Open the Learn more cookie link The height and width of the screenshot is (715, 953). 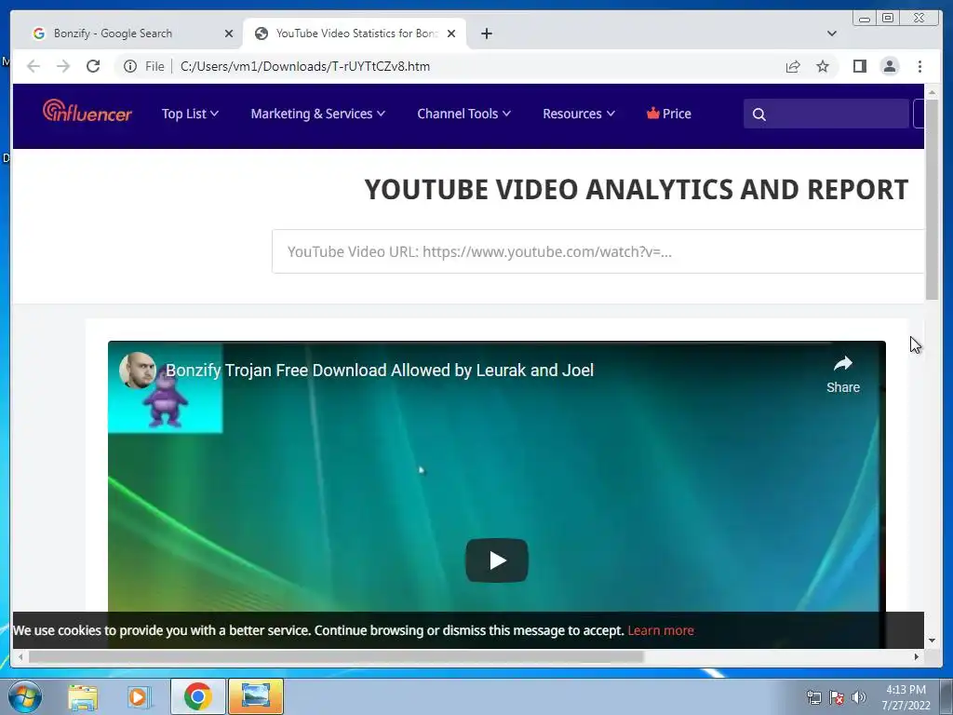click(661, 630)
